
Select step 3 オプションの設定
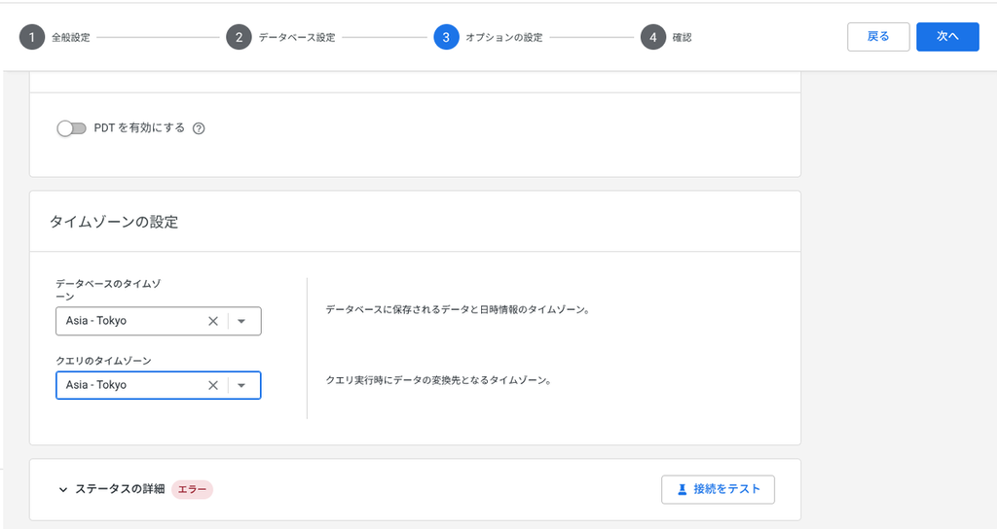click(x=489, y=38)
